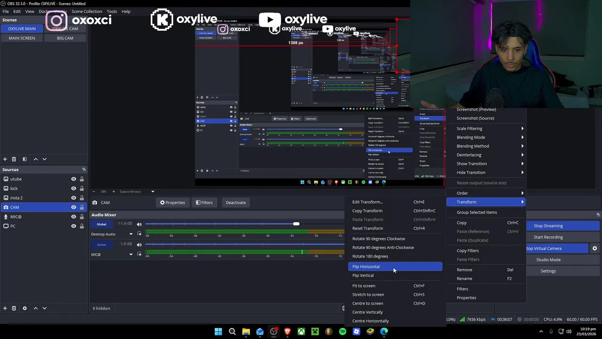
Task: Select the insta 2 source row
Action: 44,198
